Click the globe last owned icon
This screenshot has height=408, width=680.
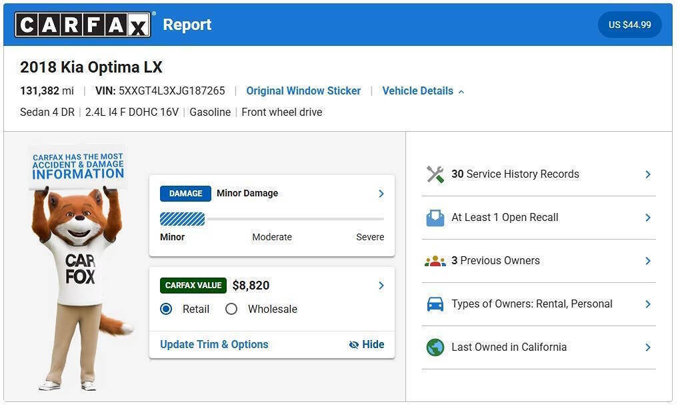(x=435, y=347)
